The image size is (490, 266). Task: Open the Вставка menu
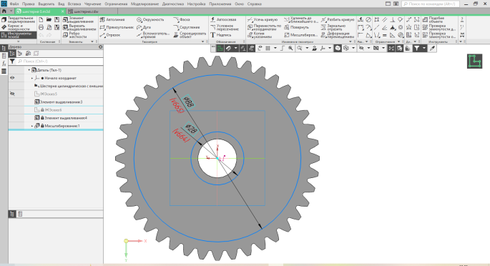coord(74,4)
